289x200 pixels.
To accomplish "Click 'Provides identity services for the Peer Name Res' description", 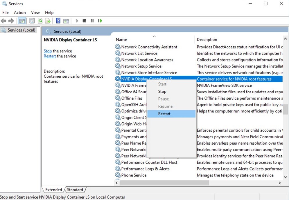I will tap(239, 156).
